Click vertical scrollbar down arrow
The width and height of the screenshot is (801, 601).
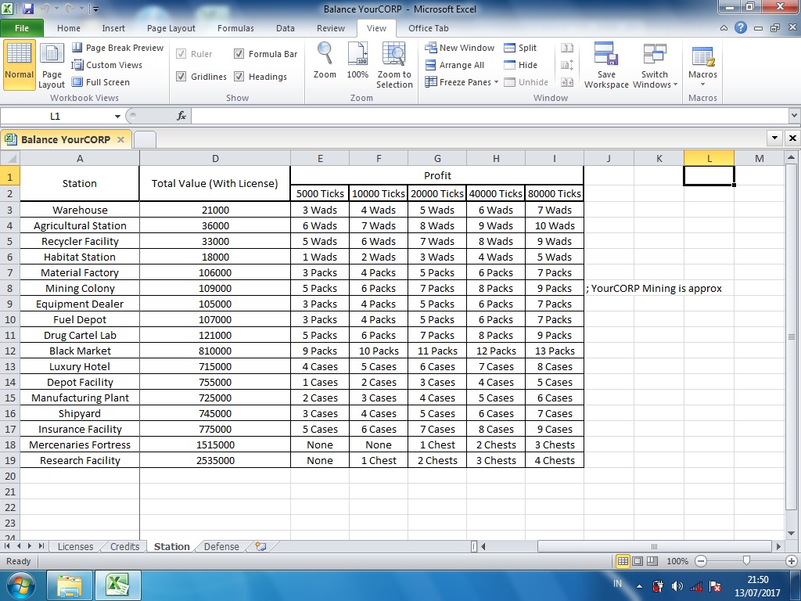792,534
